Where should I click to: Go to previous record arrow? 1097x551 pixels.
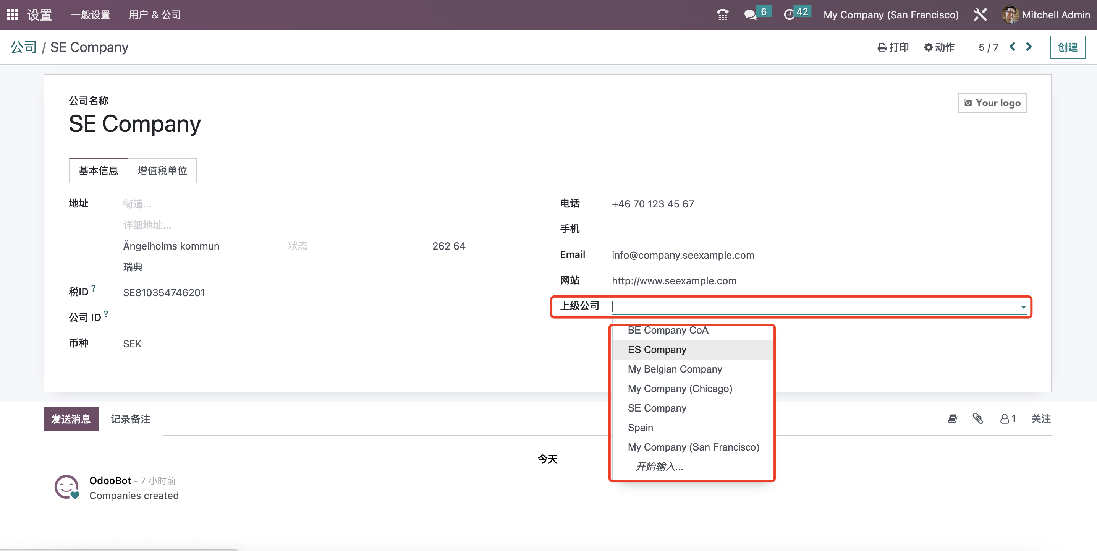(x=1013, y=47)
